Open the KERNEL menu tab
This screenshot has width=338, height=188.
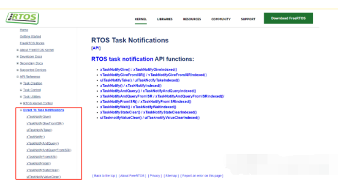coord(141,19)
